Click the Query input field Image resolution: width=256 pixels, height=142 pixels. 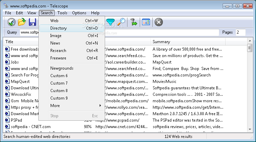tap(119, 32)
